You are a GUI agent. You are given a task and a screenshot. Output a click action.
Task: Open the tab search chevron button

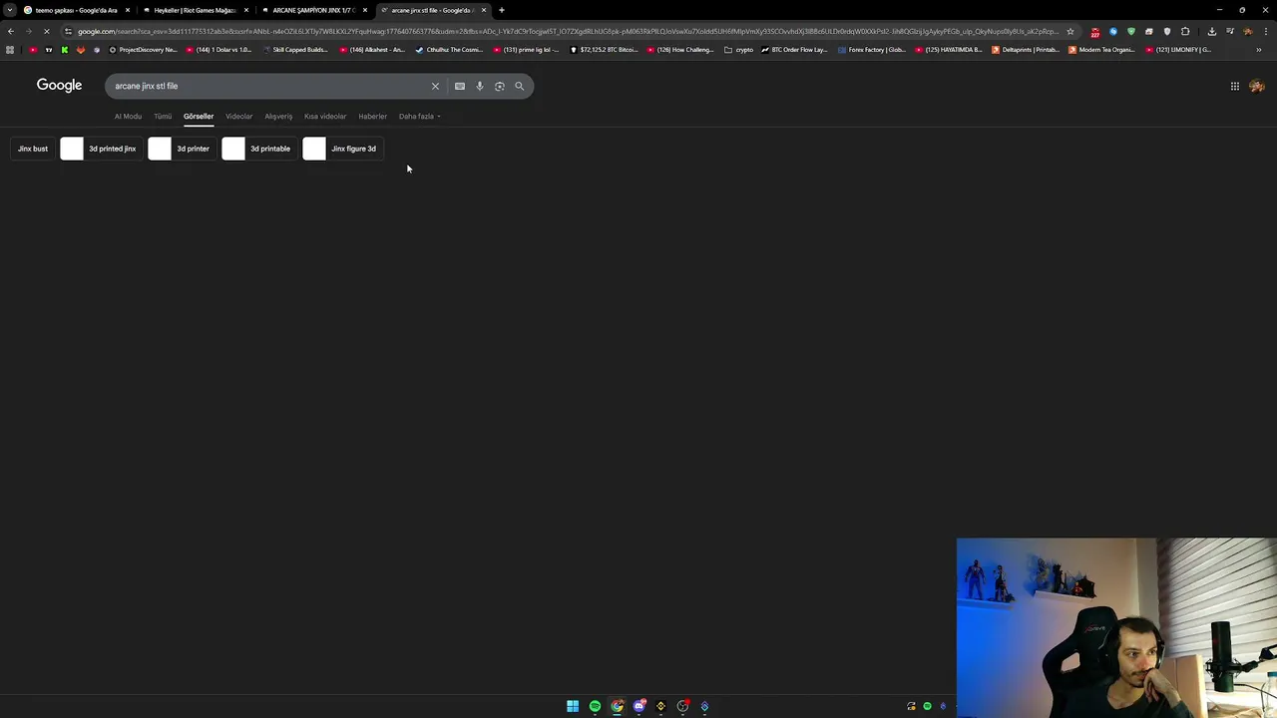click(10, 10)
